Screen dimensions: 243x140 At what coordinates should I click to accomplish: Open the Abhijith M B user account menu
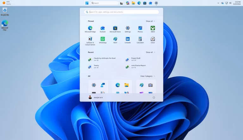point(96,97)
